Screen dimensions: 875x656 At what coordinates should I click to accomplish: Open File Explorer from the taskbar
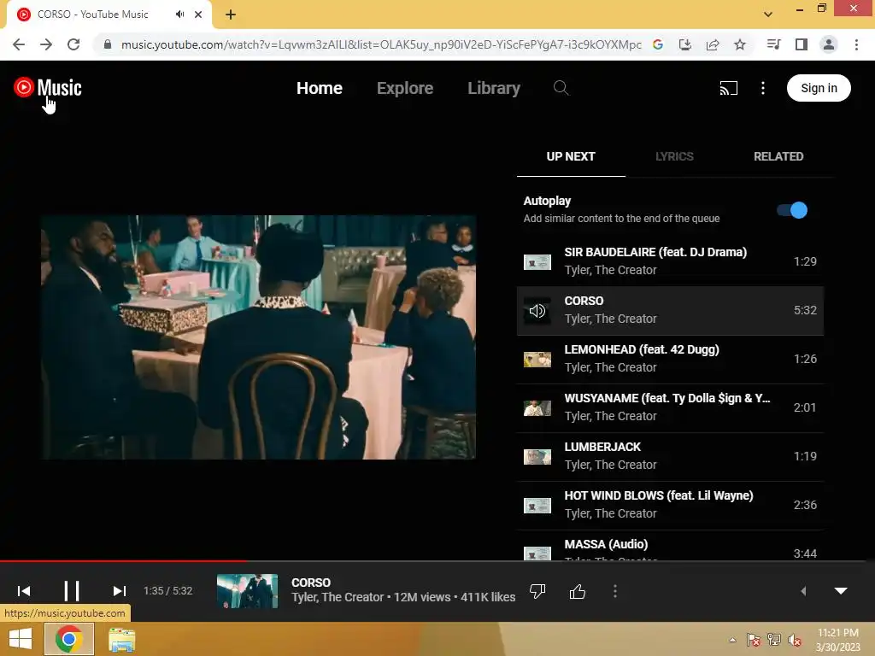(121, 640)
